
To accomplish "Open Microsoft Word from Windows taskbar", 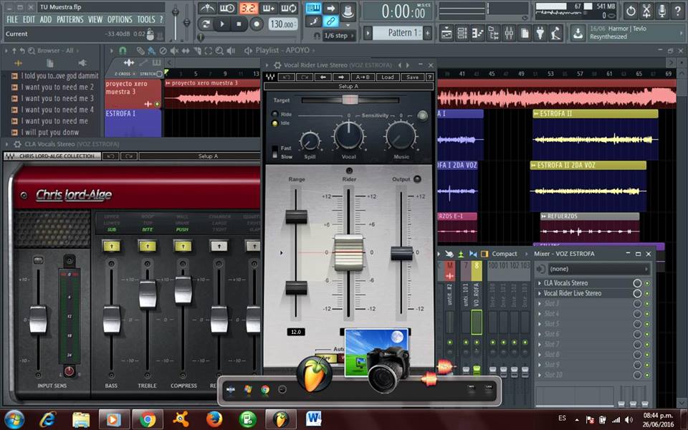I will click(x=314, y=419).
